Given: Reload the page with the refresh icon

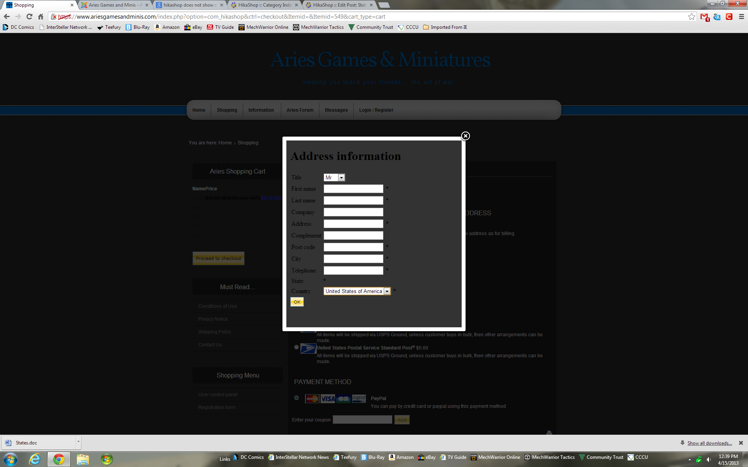Looking at the screenshot, I should [29, 16].
